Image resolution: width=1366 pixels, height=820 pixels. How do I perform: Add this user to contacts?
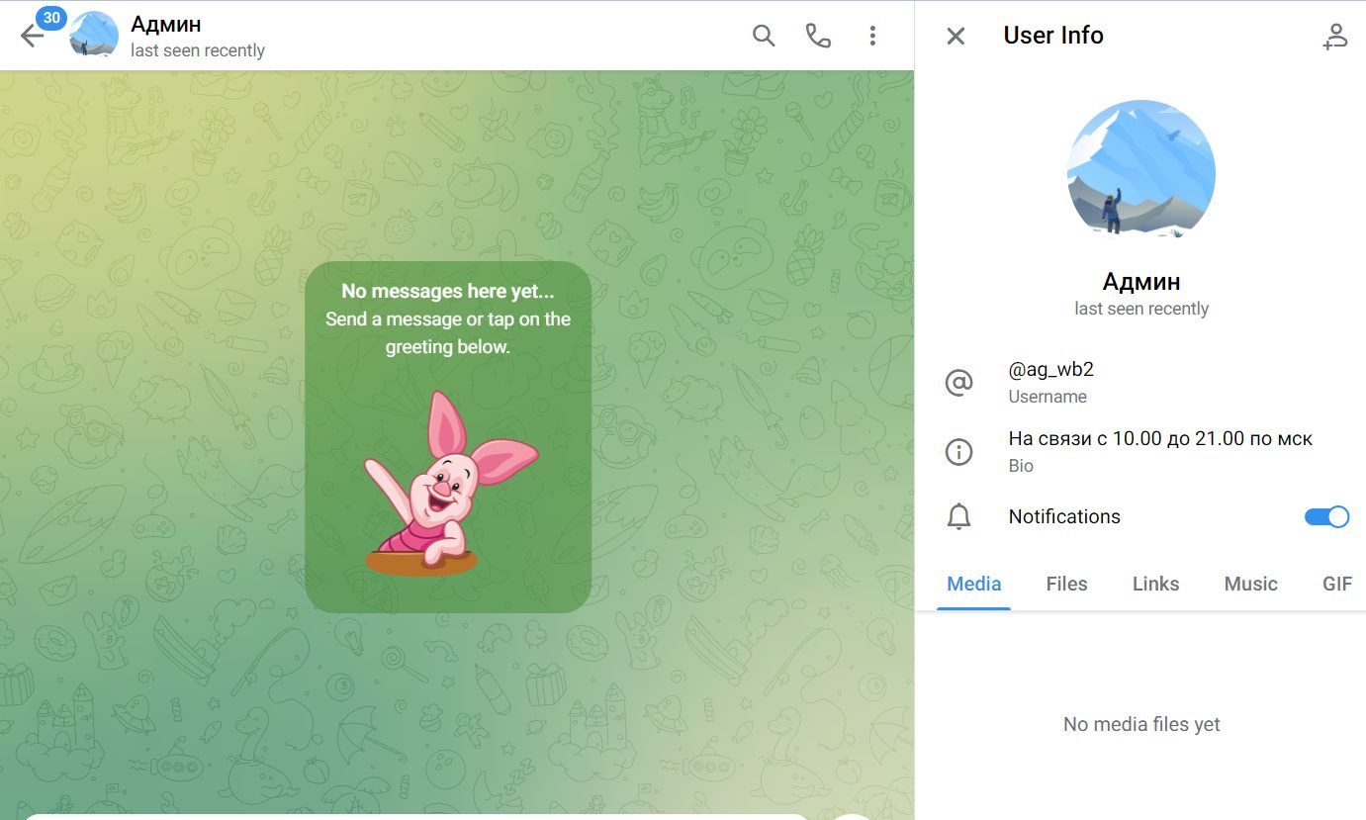pyautogui.click(x=1334, y=37)
